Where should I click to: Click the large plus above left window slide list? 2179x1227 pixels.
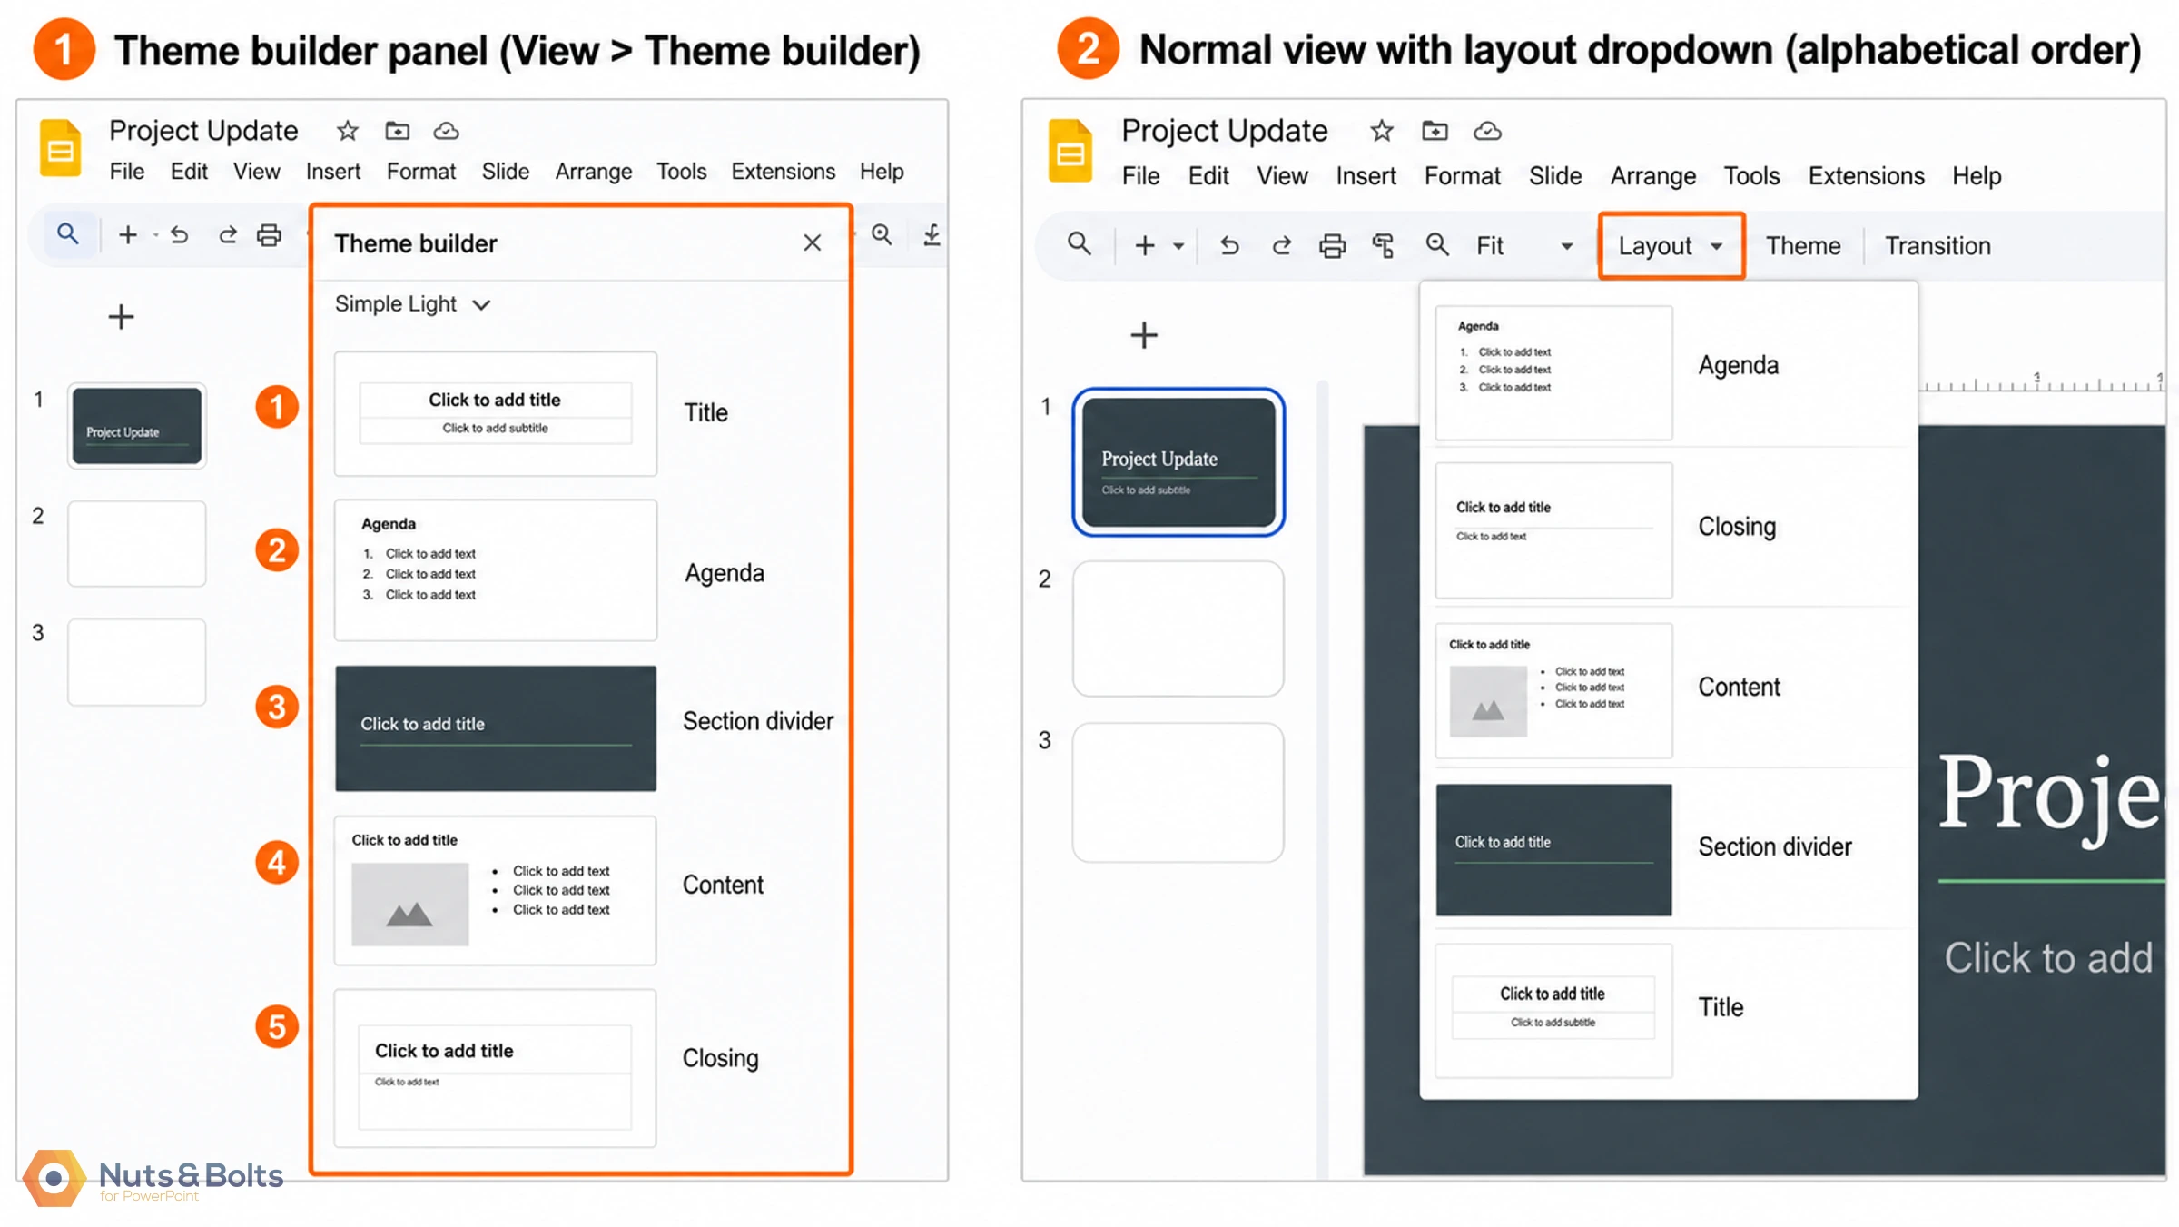121,317
